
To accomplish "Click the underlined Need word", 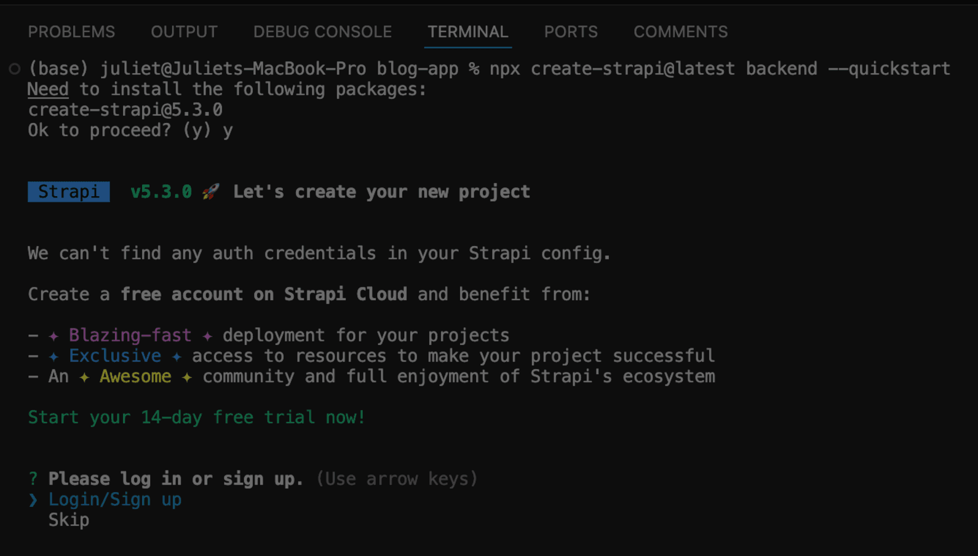I will tap(48, 90).
